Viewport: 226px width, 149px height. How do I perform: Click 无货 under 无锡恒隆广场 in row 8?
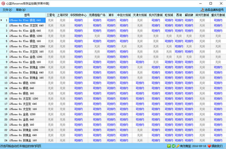click(x=97, y=57)
